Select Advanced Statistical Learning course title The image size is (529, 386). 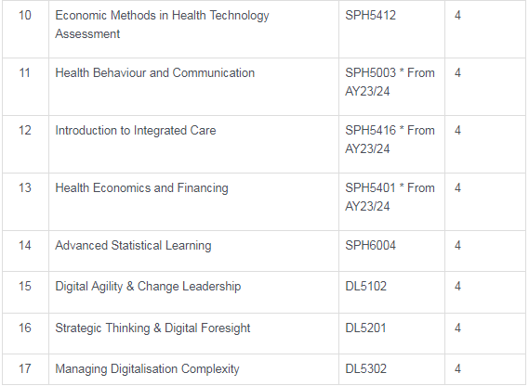(133, 246)
